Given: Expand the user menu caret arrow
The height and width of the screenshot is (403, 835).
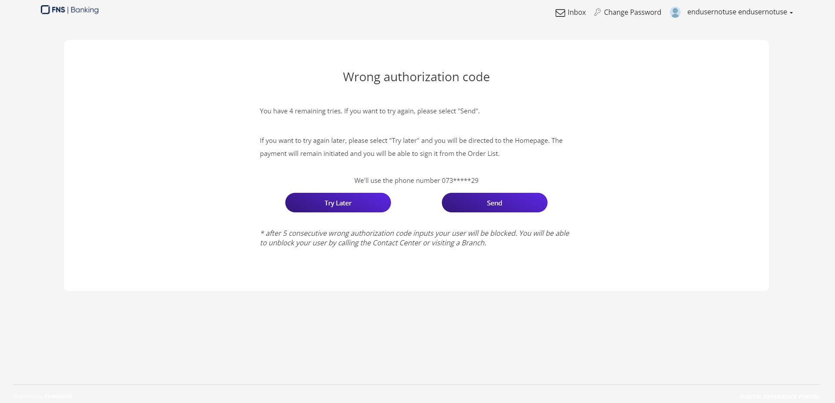Looking at the screenshot, I should [x=791, y=13].
